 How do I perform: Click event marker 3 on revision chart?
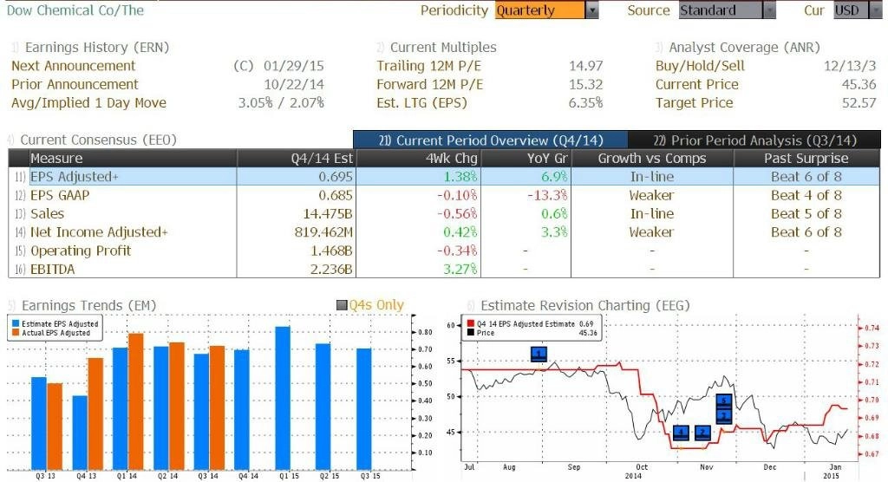tap(724, 416)
